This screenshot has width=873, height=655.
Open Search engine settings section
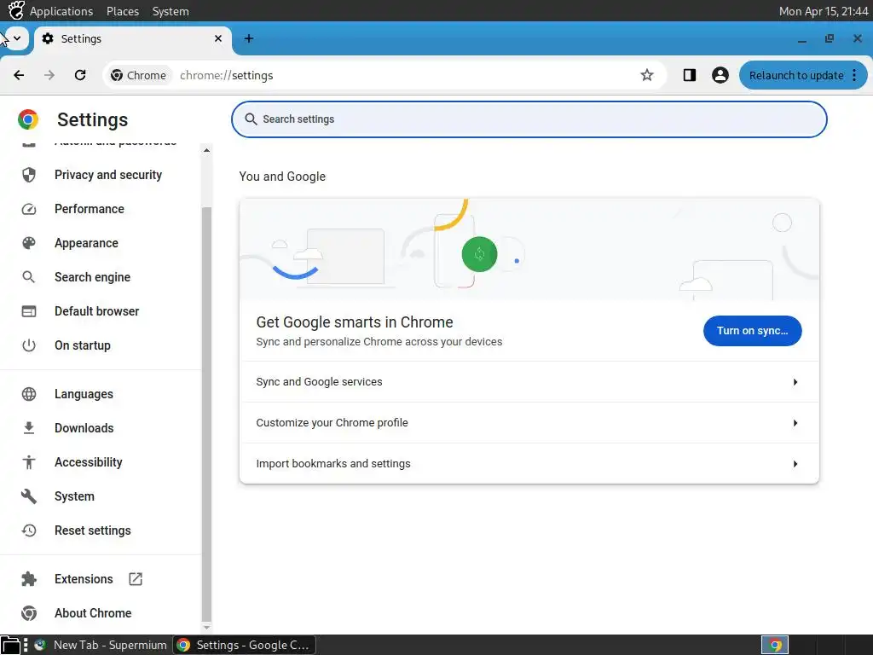(92, 277)
